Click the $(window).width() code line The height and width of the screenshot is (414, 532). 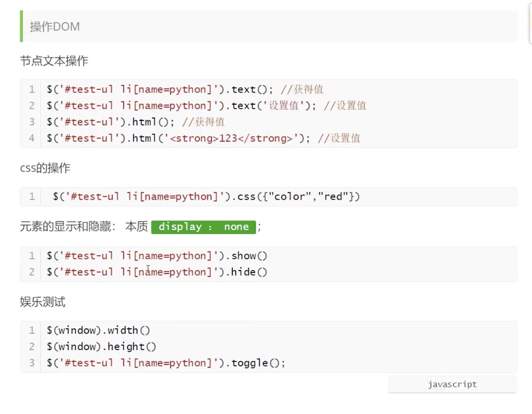(99, 331)
